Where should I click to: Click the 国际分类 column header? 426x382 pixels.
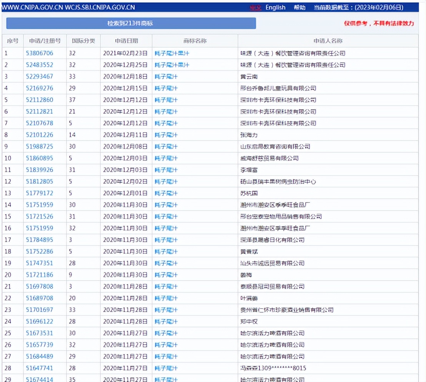pyautogui.click(x=83, y=41)
